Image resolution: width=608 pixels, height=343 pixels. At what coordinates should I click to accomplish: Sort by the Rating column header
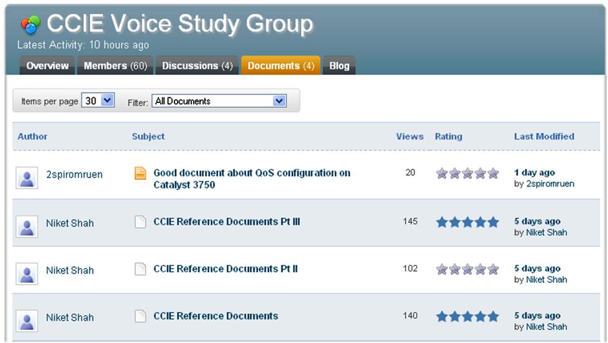448,136
